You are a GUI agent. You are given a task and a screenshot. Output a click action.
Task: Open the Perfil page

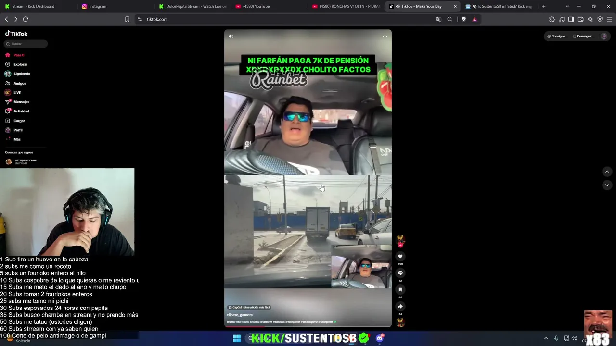(x=13, y=130)
